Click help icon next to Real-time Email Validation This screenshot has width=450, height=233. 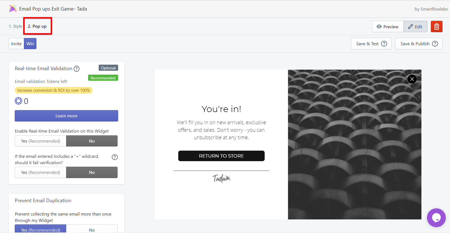coord(76,69)
